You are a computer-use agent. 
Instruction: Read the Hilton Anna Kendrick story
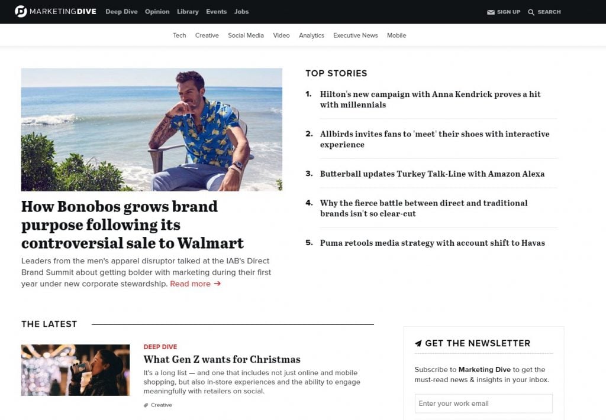(x=430, y=99)
